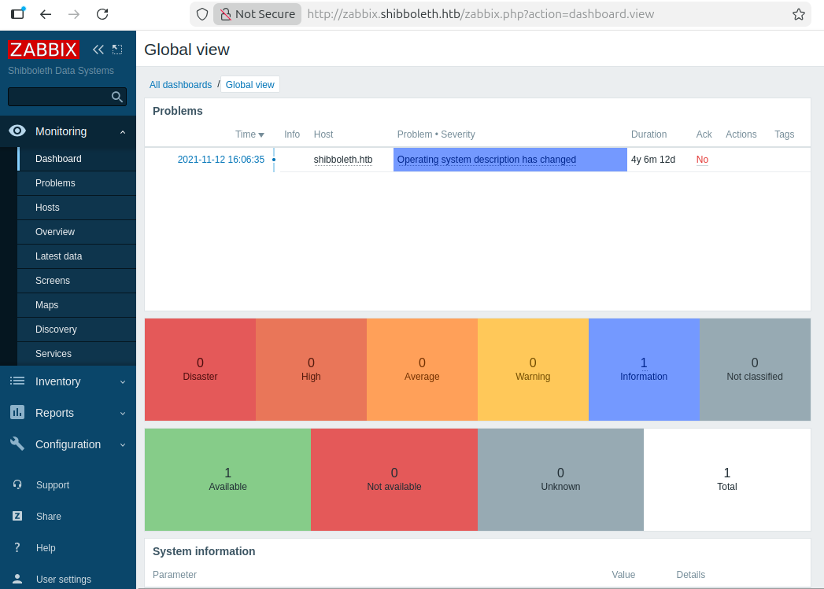Click host shibboleth.htb in problems table
The image size is (824, 589).
(342, 160)
